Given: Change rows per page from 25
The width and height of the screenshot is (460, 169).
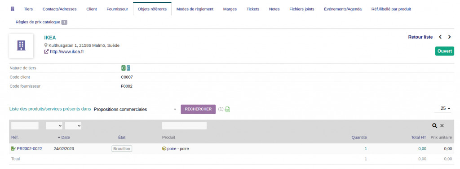Looking at the screenshot, I should (445, 109).
